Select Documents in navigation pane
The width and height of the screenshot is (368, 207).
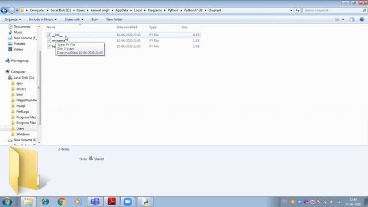point(22,27)
